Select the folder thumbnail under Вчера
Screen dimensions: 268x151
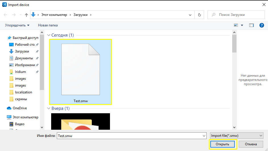80,121
